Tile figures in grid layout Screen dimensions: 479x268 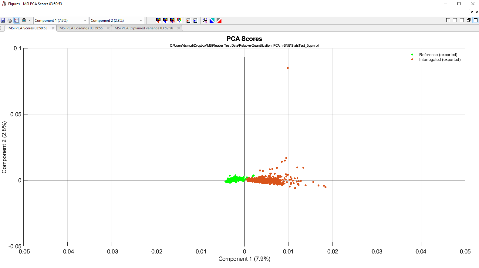(448, 20)
